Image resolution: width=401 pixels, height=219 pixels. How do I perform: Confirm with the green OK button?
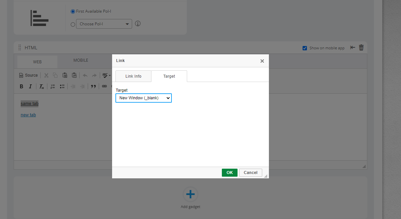230,173
